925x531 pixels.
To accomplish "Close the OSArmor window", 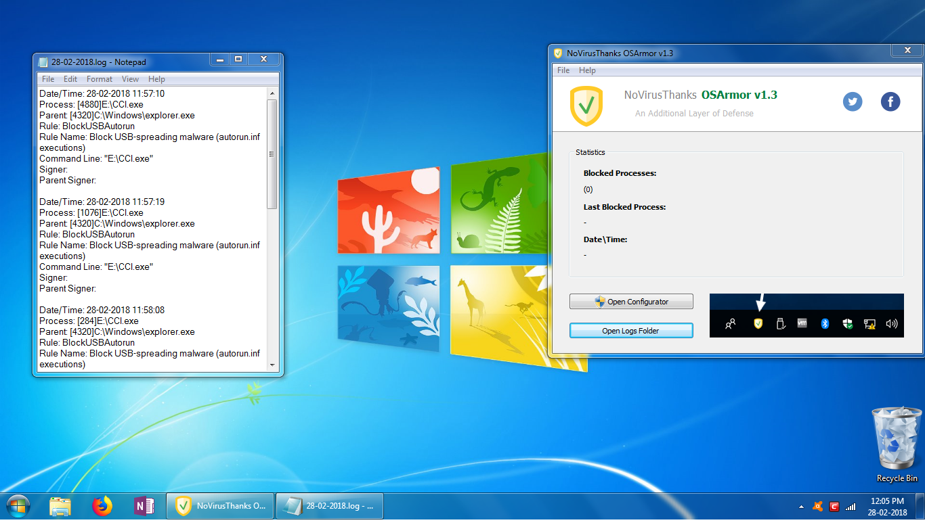I will [x=907, y=51].
